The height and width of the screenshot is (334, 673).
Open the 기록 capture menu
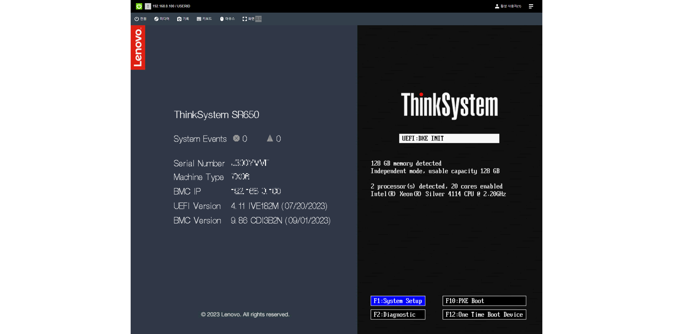183,19
